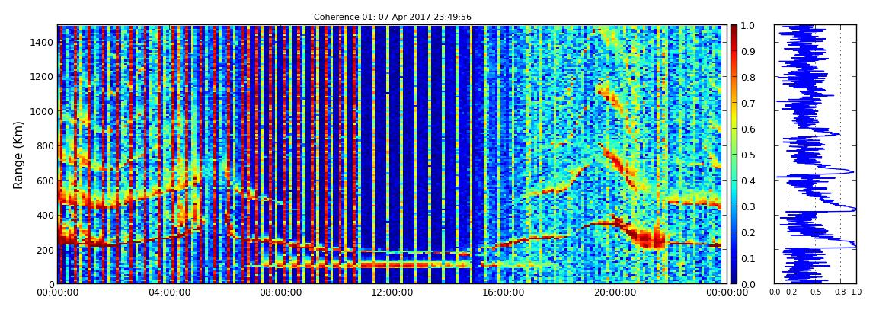Click the 1000 tick on the range axis

pos(41,111)
